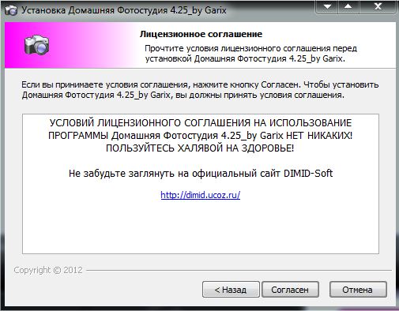Open the http://dimid.ucoz.ru/ link
The height and width of the screenshot is (311, 399).
tap(201, 195)
